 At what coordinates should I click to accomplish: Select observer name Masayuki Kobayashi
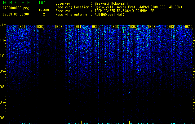pyautogui.click(x=111, y=3)
